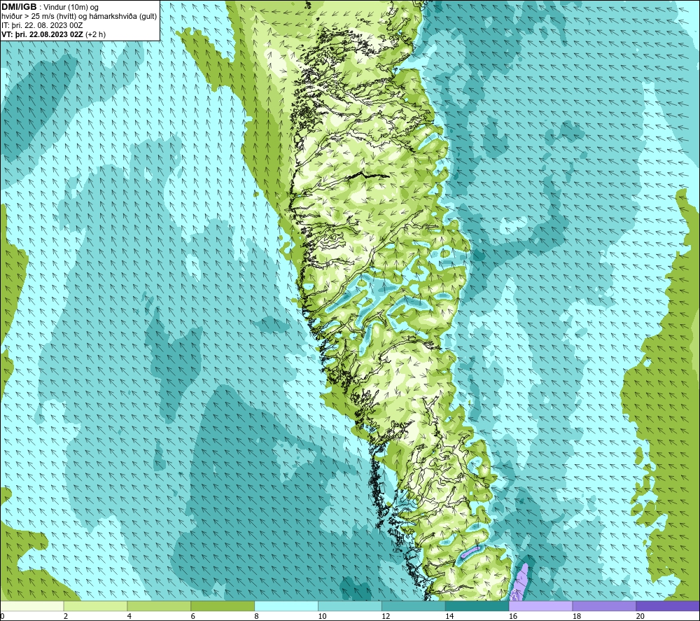This screenshot has width=700, height=621.
Task: Click the 8–10 m/s light cyan legend swatch
Action: pyautogui.click(x=286, y=606)
